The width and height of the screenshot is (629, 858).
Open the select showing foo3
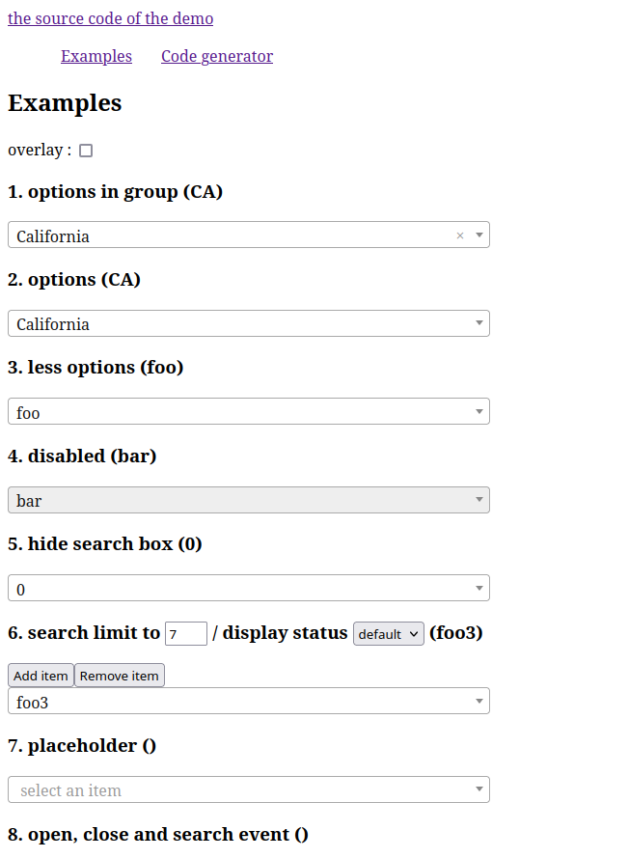pyautogui.click(x=249, y=701)
